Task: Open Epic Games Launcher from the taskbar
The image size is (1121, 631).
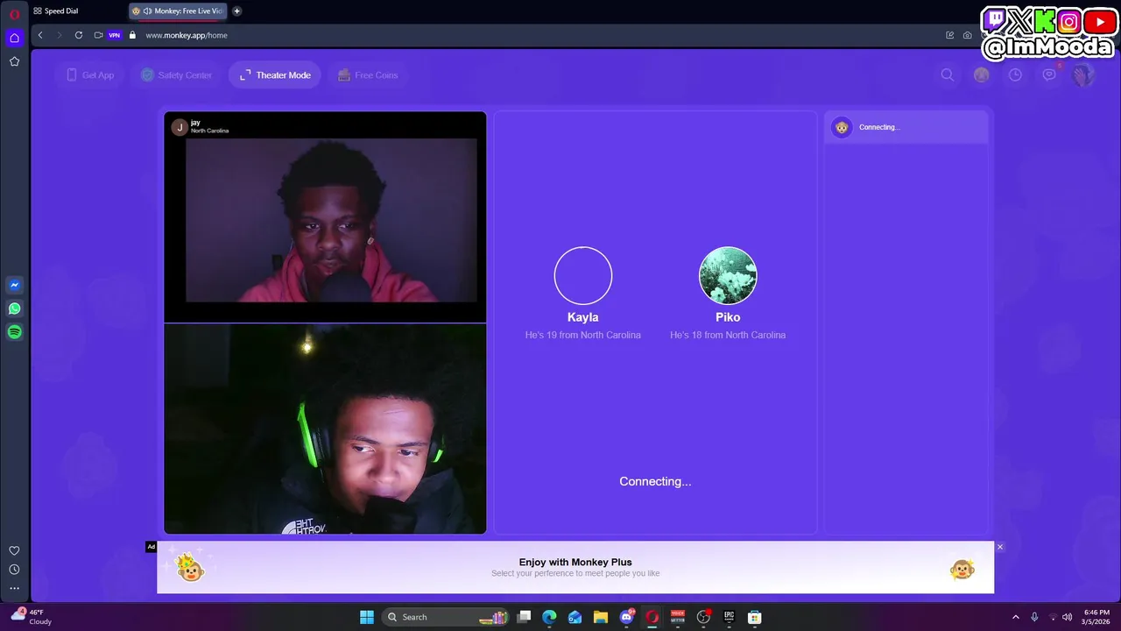Action: coord(729,617)
